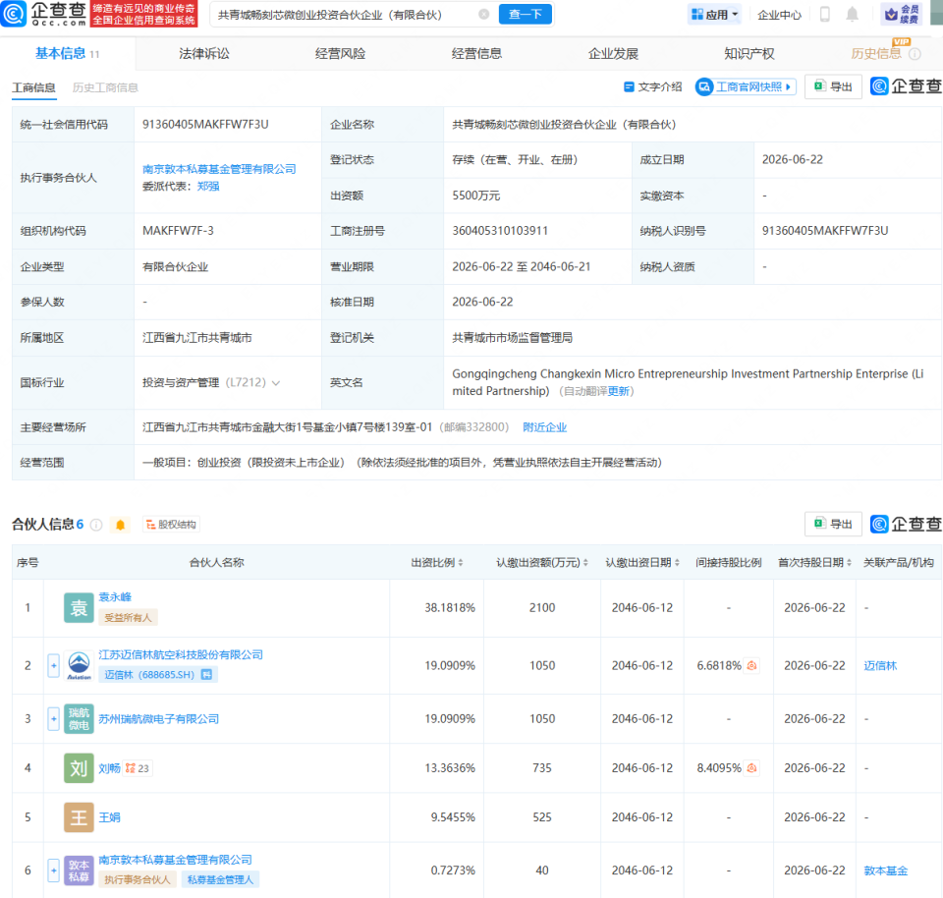Open 企业中心 in the header
Image resolution: width=943 pixels, height=898 pixels.
[x=779, y=15]
